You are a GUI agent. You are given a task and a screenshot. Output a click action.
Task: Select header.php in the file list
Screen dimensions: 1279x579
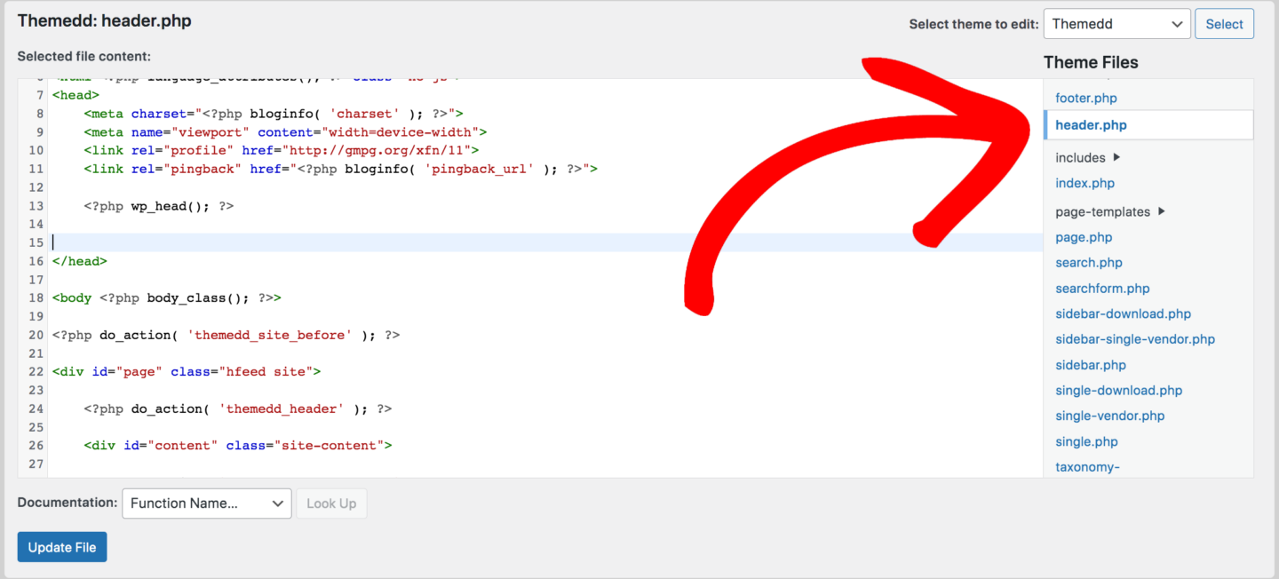pos(1090,125)
